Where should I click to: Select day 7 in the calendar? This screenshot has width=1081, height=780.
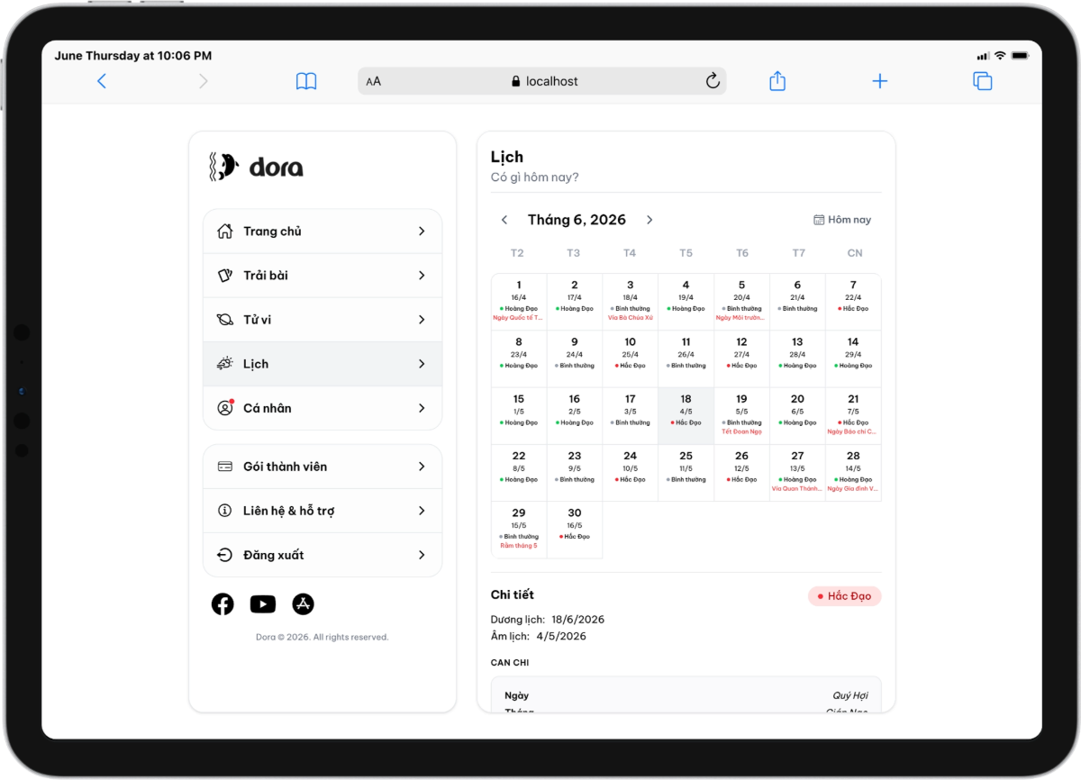coord(853,302)
